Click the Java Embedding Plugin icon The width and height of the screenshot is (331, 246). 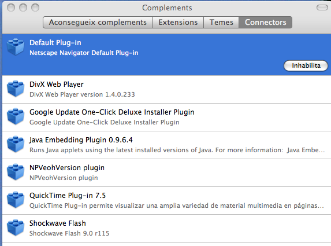(x=16, y=144)
